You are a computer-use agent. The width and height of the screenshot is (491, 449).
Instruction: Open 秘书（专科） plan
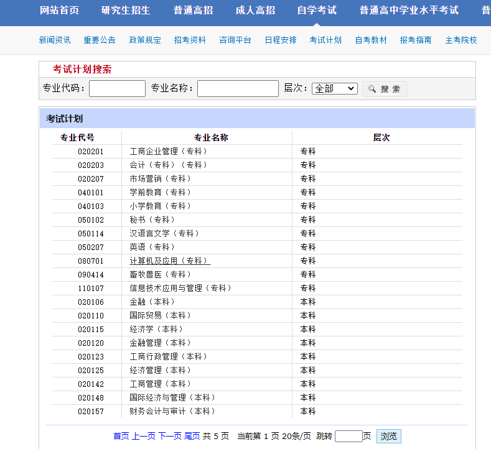point(152,220)
